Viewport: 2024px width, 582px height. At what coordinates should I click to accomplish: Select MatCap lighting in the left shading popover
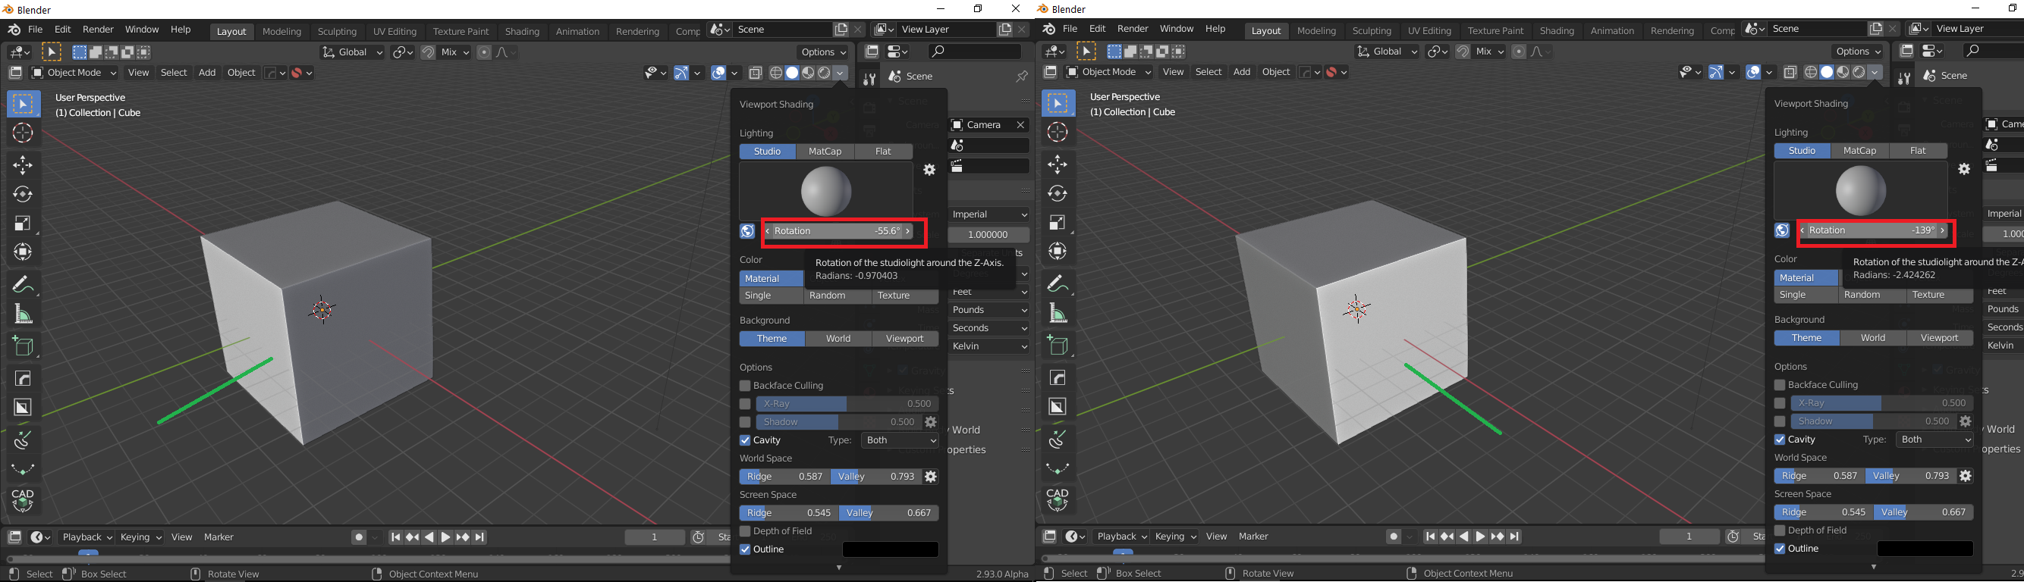825,152
